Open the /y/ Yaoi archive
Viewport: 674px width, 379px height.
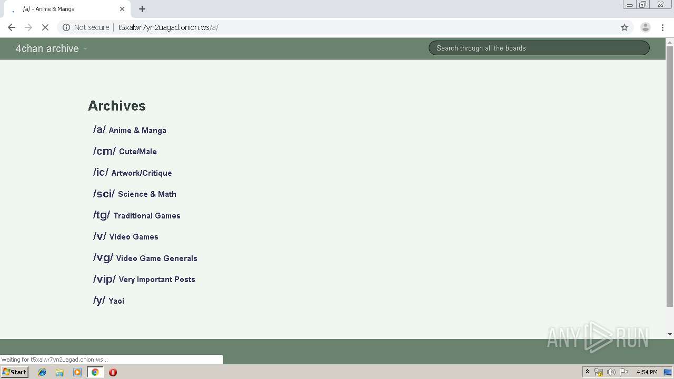pyautogui.click(x=108, y=300)
